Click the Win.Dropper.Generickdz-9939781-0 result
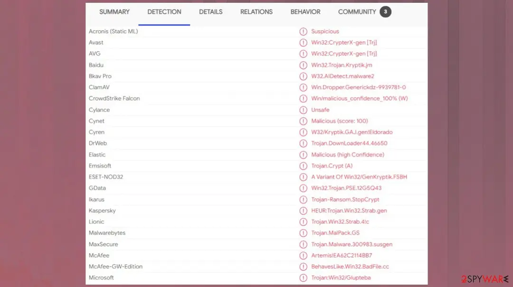513x287 pixels. point(358,87)
